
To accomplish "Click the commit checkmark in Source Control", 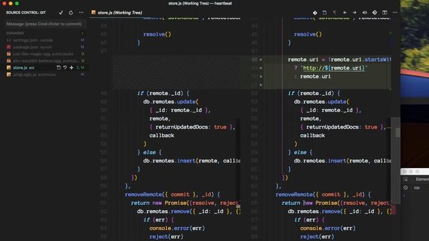I will (x=61, y=13).
